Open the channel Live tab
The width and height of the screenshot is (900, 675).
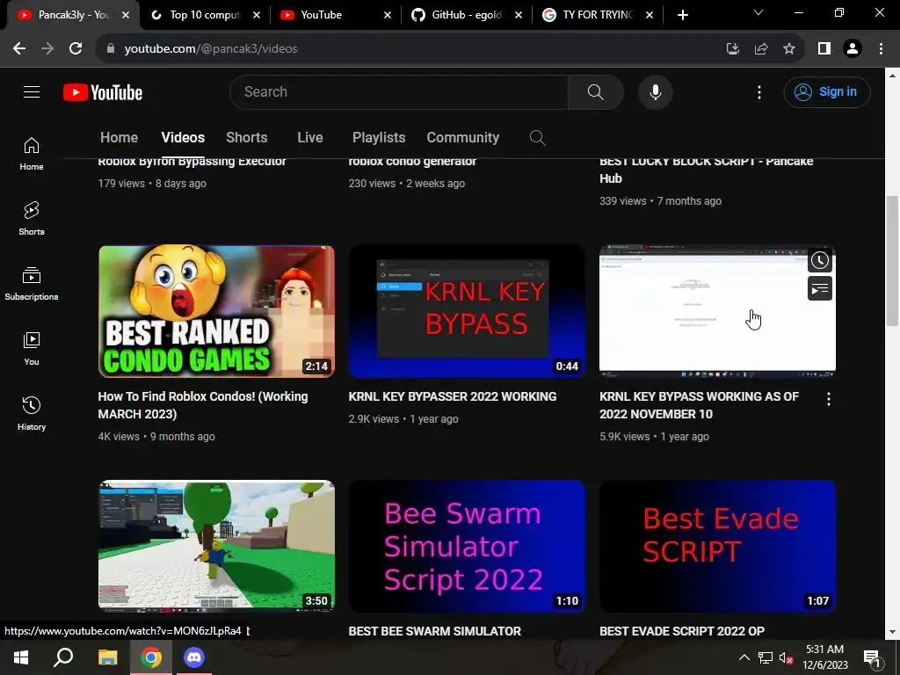[x=310, y=138]
